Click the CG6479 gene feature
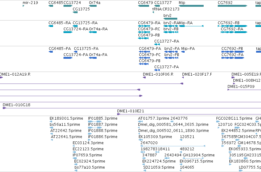The height and width of the screenshot is (172, 261). tap(144, 6)
